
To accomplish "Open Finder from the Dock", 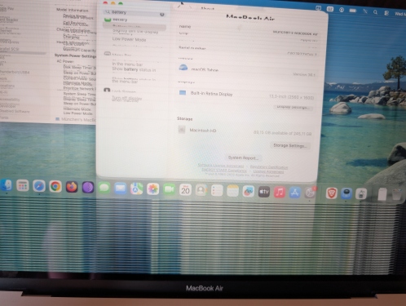I will pos(6,185).
